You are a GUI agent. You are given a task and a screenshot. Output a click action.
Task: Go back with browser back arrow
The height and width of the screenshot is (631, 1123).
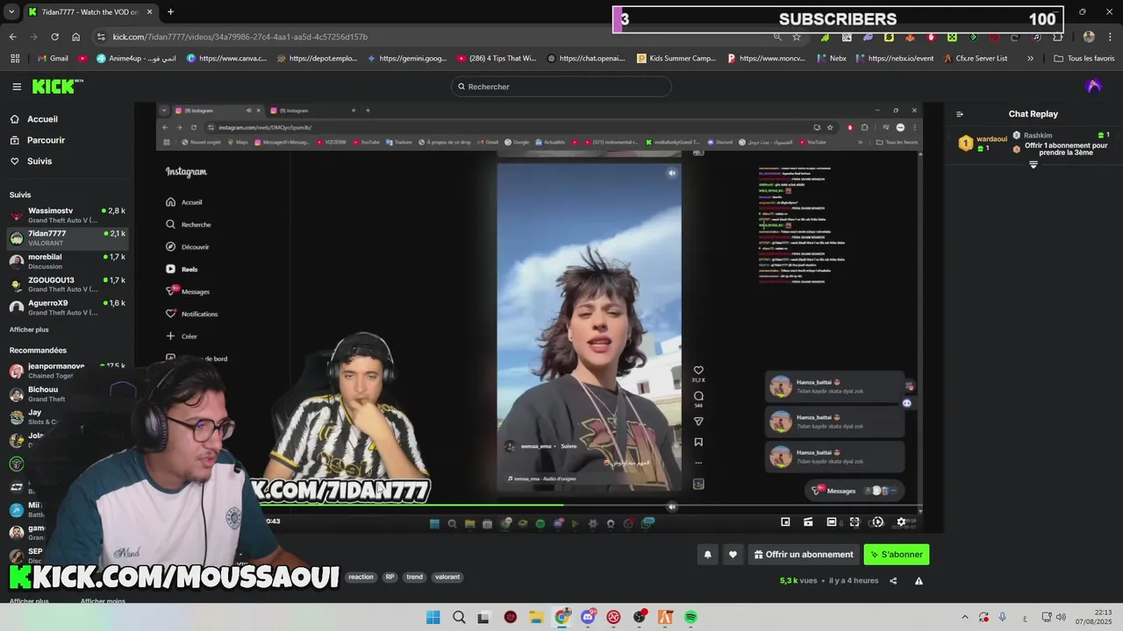point(12,37)
